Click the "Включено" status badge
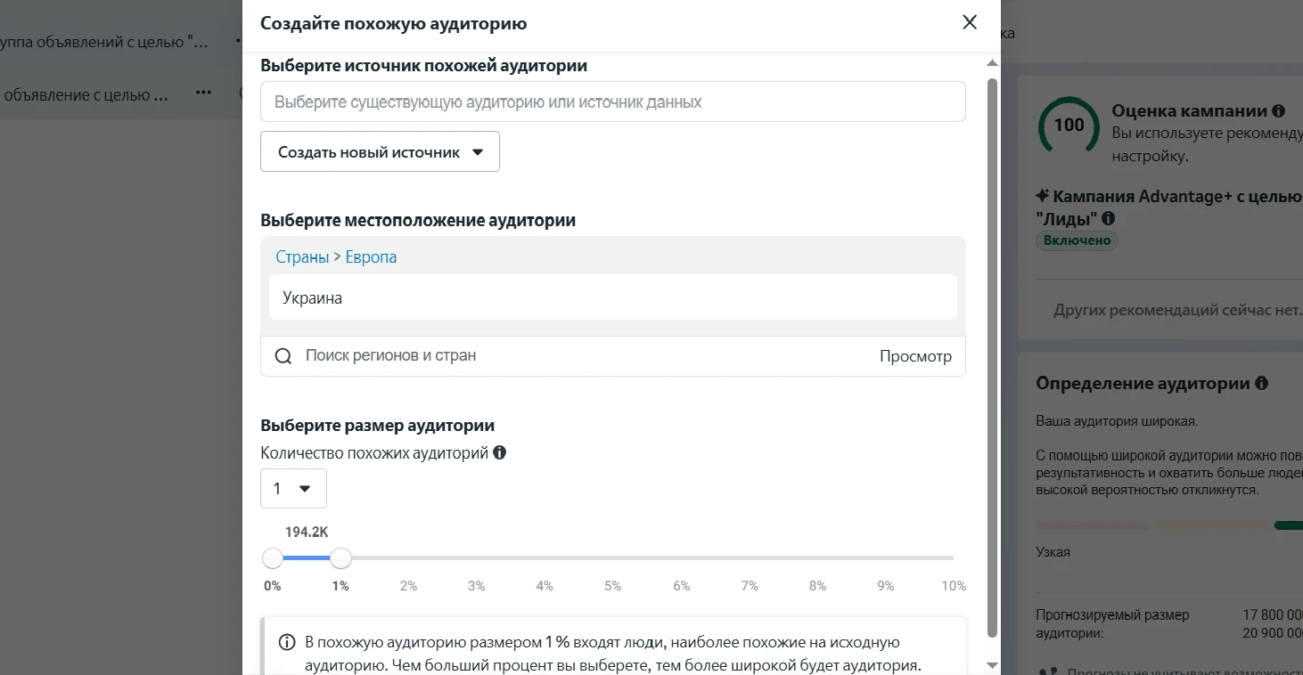Image resolution: width=1303 pixels, height=675 pixels. [x=1077, y=240]
